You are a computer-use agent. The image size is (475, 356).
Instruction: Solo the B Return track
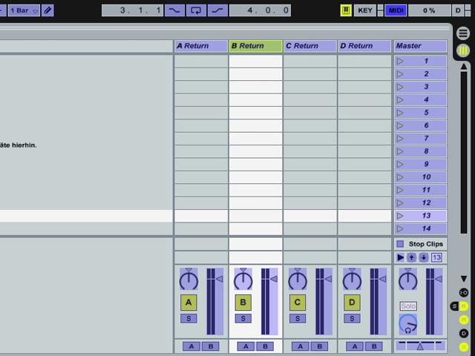click(243, 318)
